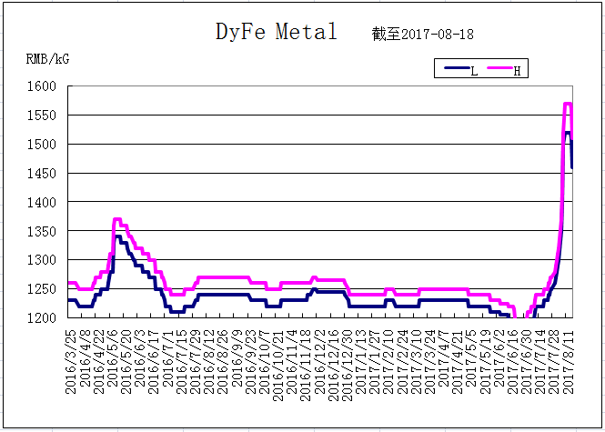
Task: Select the 2016/12/16 date label
Action: (334, 365)
